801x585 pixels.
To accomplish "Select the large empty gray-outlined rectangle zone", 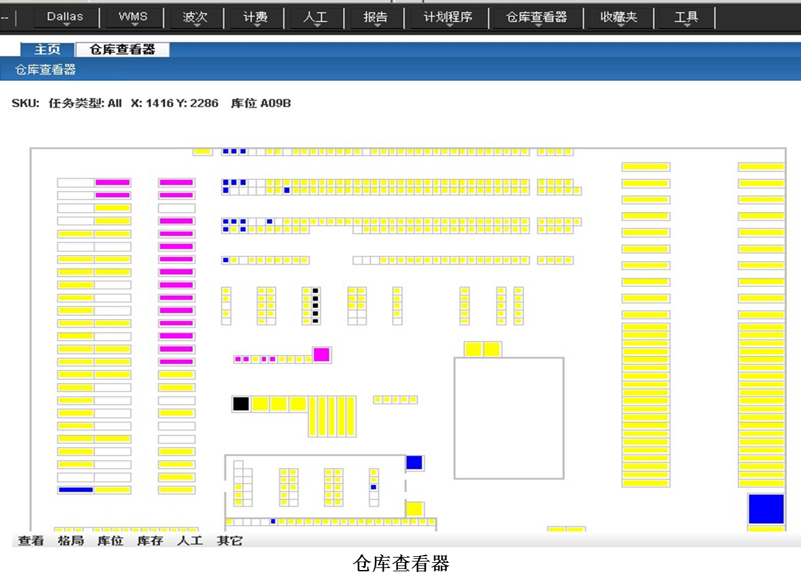I will (x=509, y=418).
